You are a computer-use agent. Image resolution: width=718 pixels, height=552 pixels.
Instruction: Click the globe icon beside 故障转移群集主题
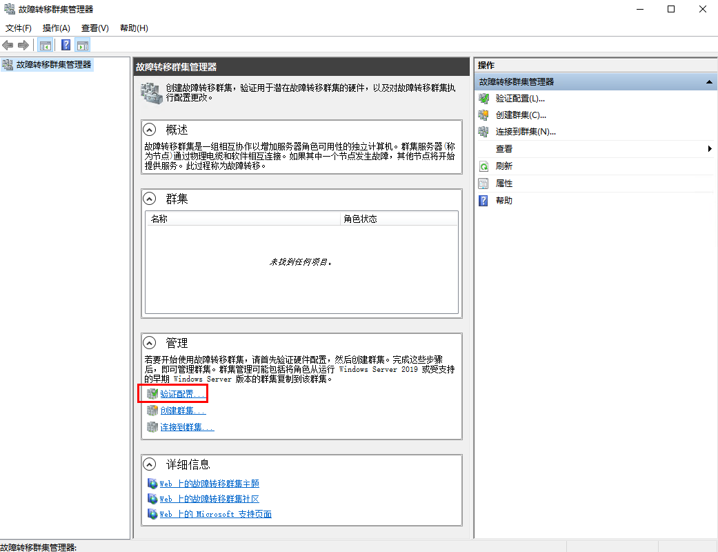pyautogui.click(x=152, y=483)
